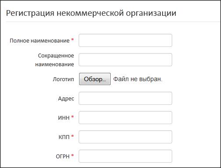Click the Регистрация некоммерческой организации heading
The width and height of the screenshot is (221, 168).
91,13
